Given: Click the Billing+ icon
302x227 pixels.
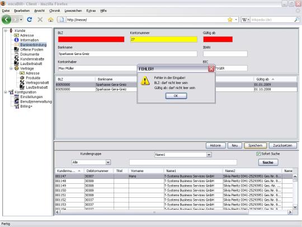Looking at the screenshot, I should pyautogui.click(x=17, y=106).
